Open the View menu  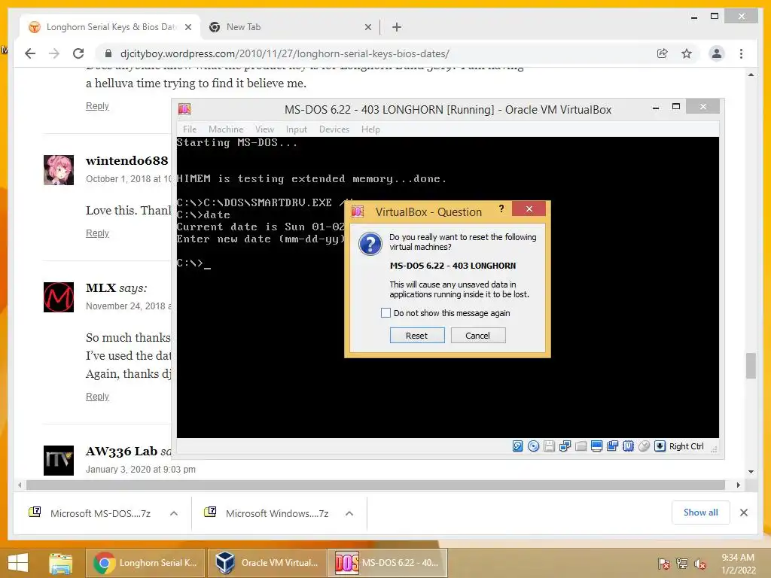pyautogui.click(x=264, y=129)
